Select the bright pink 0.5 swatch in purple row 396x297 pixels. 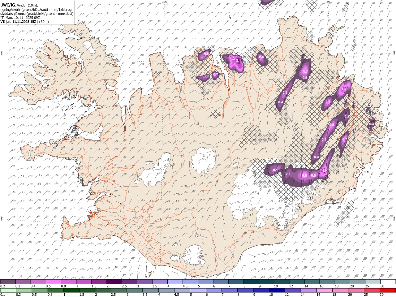point(54,282)
